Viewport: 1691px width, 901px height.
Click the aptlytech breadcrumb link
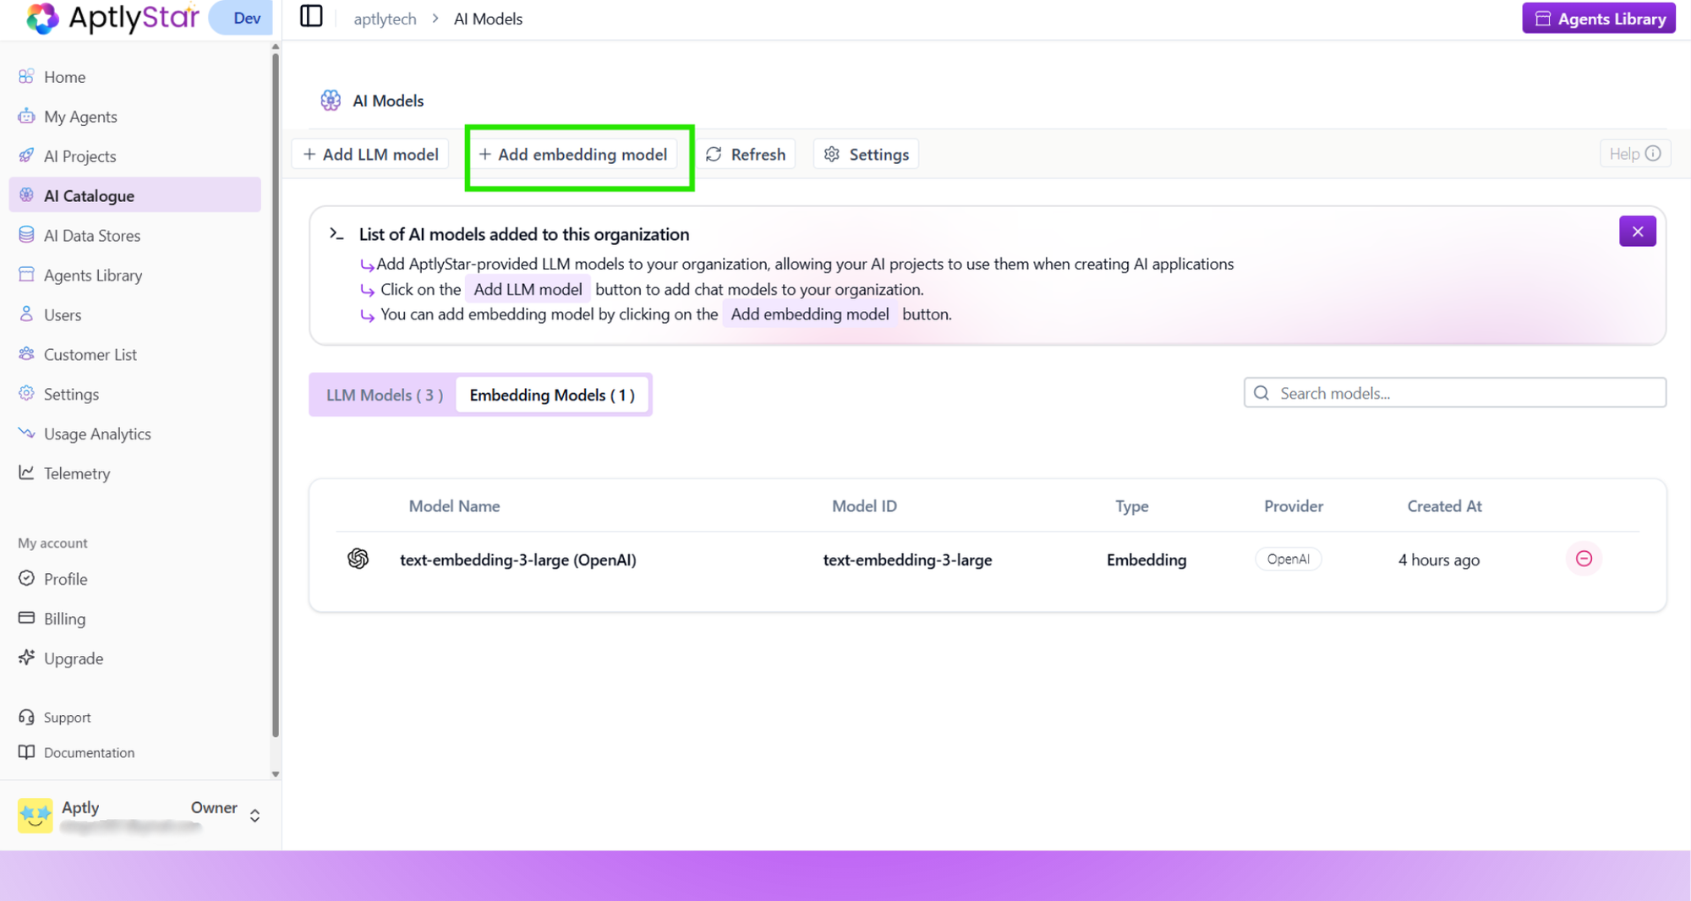(385, 18)
